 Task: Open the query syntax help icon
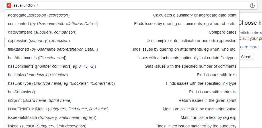click(x=252, y=6)
